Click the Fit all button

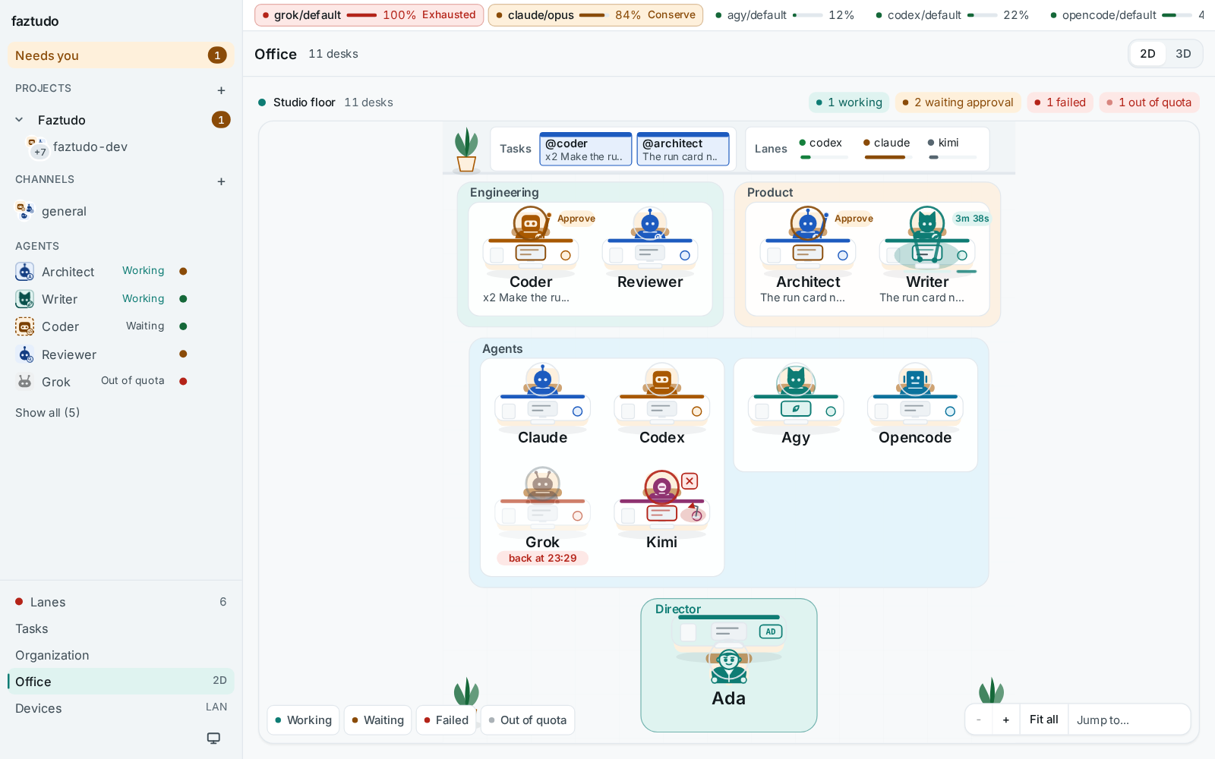[x=1043, y=720]
